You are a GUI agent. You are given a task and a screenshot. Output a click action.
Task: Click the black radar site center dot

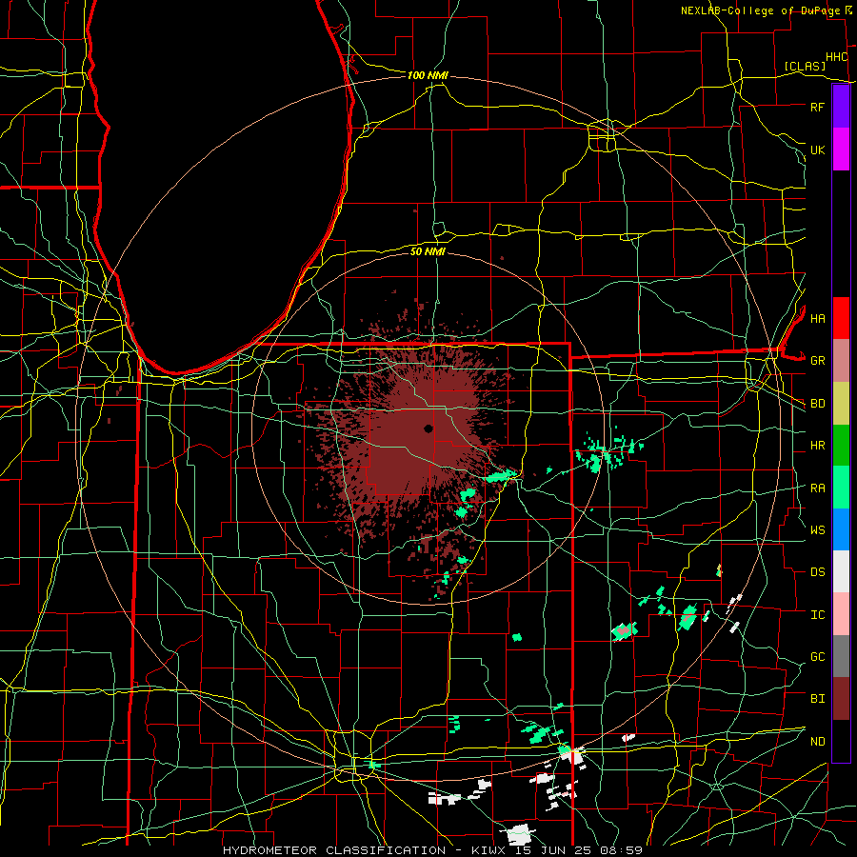[x=428, y=428]
